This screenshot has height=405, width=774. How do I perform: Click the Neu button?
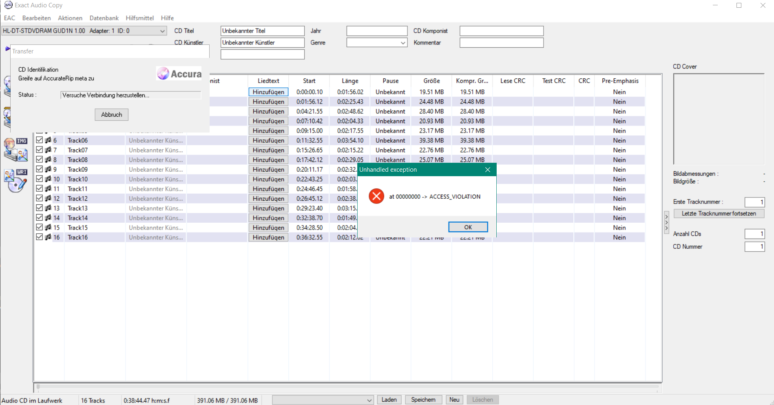point(454,400)
